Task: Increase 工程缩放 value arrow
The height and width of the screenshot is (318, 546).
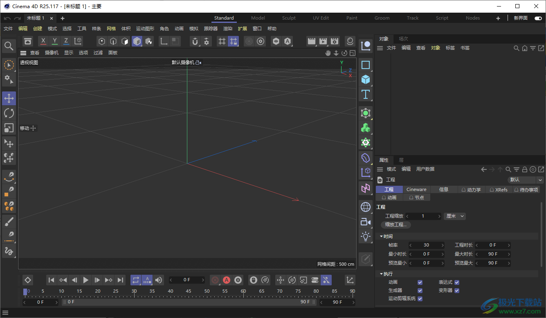Action: coord(439,216)
